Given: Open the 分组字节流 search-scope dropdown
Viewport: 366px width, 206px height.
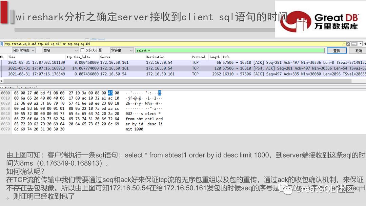Looking at the screenshot, I should 23,50.
